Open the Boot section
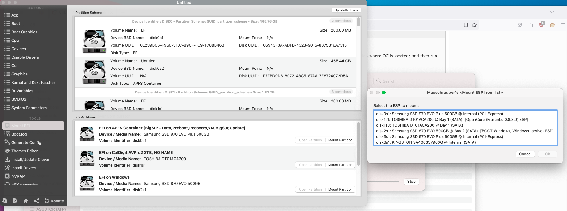The image size is (567, 211). [x=16, y=23]
